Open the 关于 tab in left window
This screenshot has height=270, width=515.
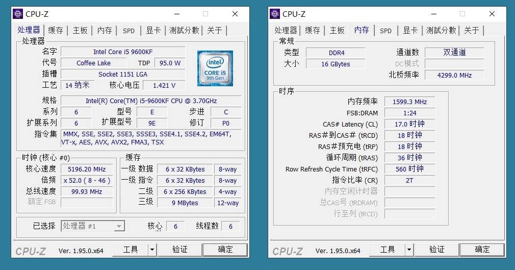215,30
